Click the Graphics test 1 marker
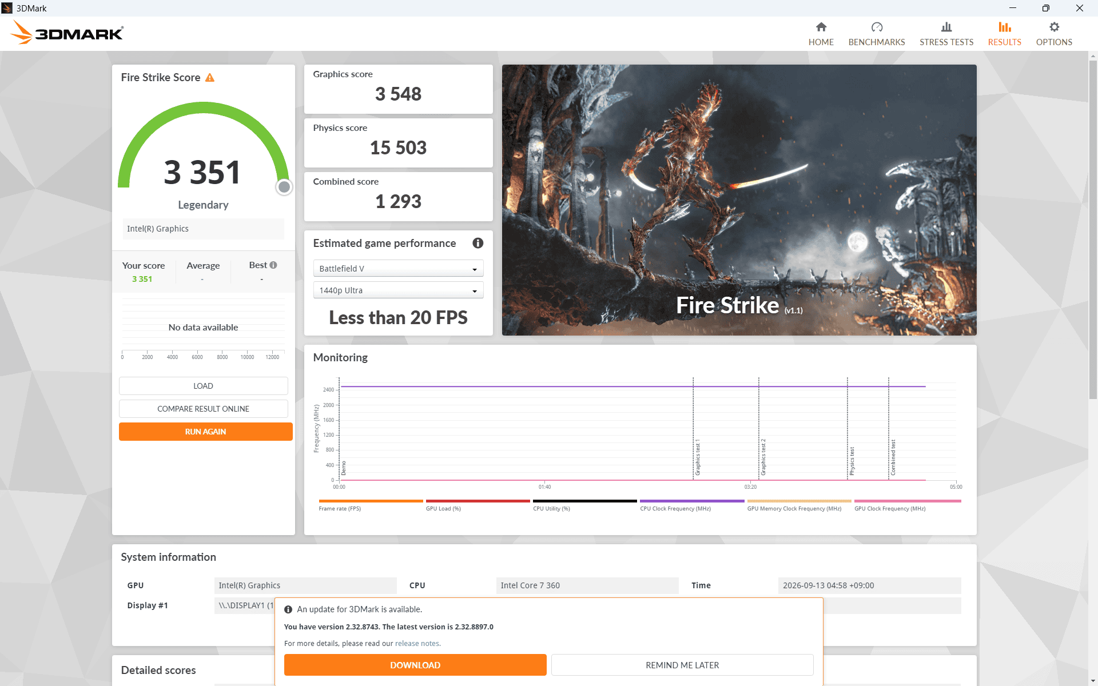This screenshot has width=1098, height=686. (x=697, y=457)
